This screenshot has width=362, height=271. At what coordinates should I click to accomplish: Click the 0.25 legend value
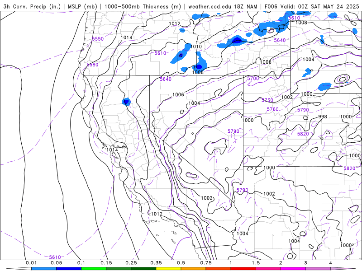click(131, 263)
